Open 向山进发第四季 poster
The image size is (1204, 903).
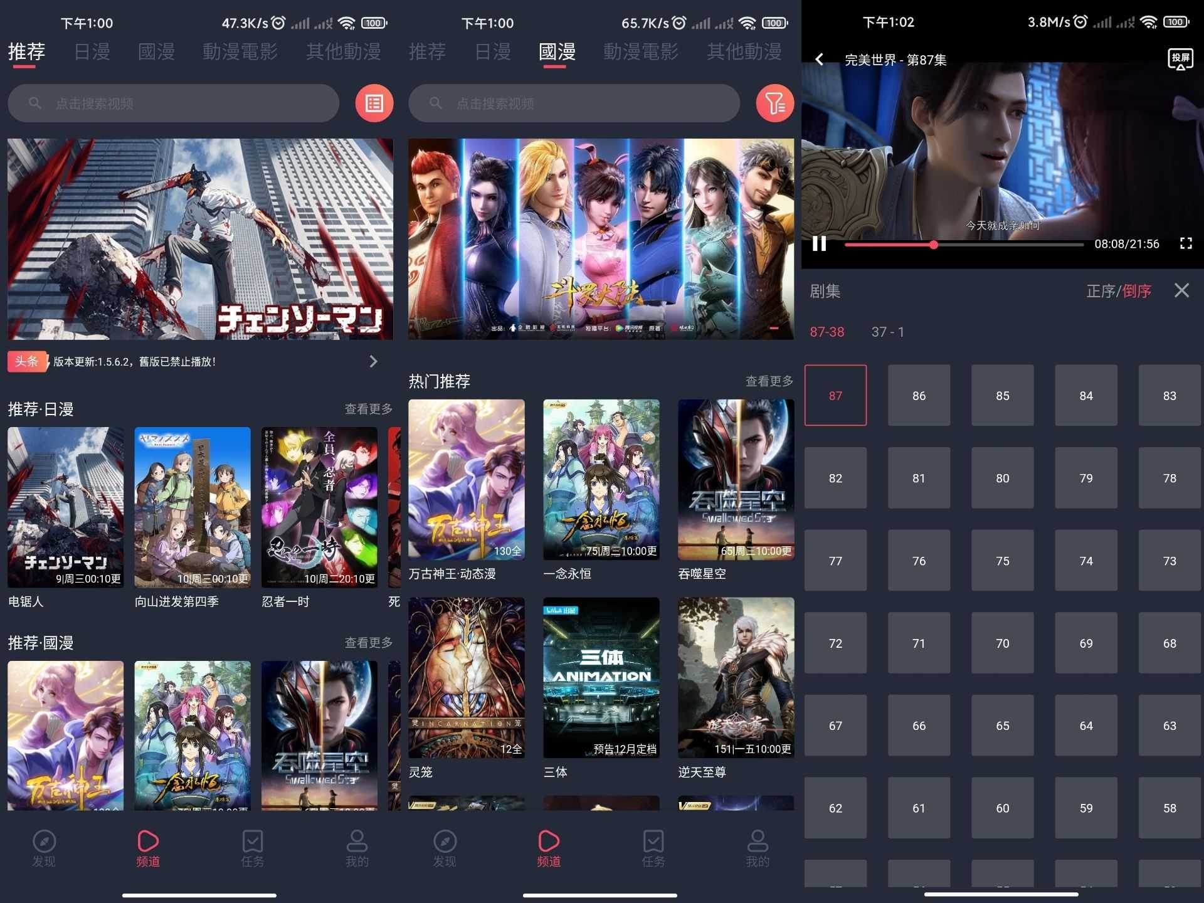coord(193,507)
